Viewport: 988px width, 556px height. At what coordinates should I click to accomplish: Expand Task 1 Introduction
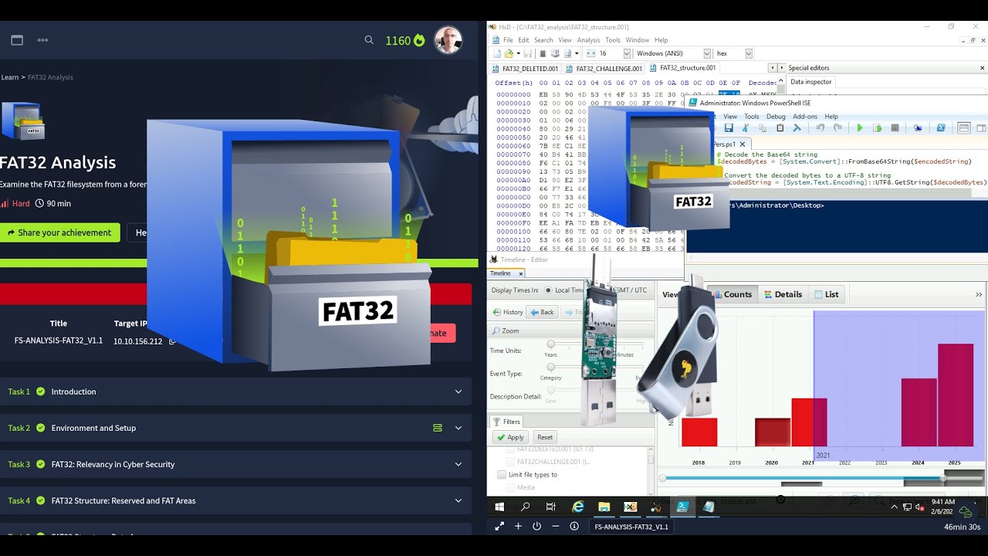coord(458,392)
